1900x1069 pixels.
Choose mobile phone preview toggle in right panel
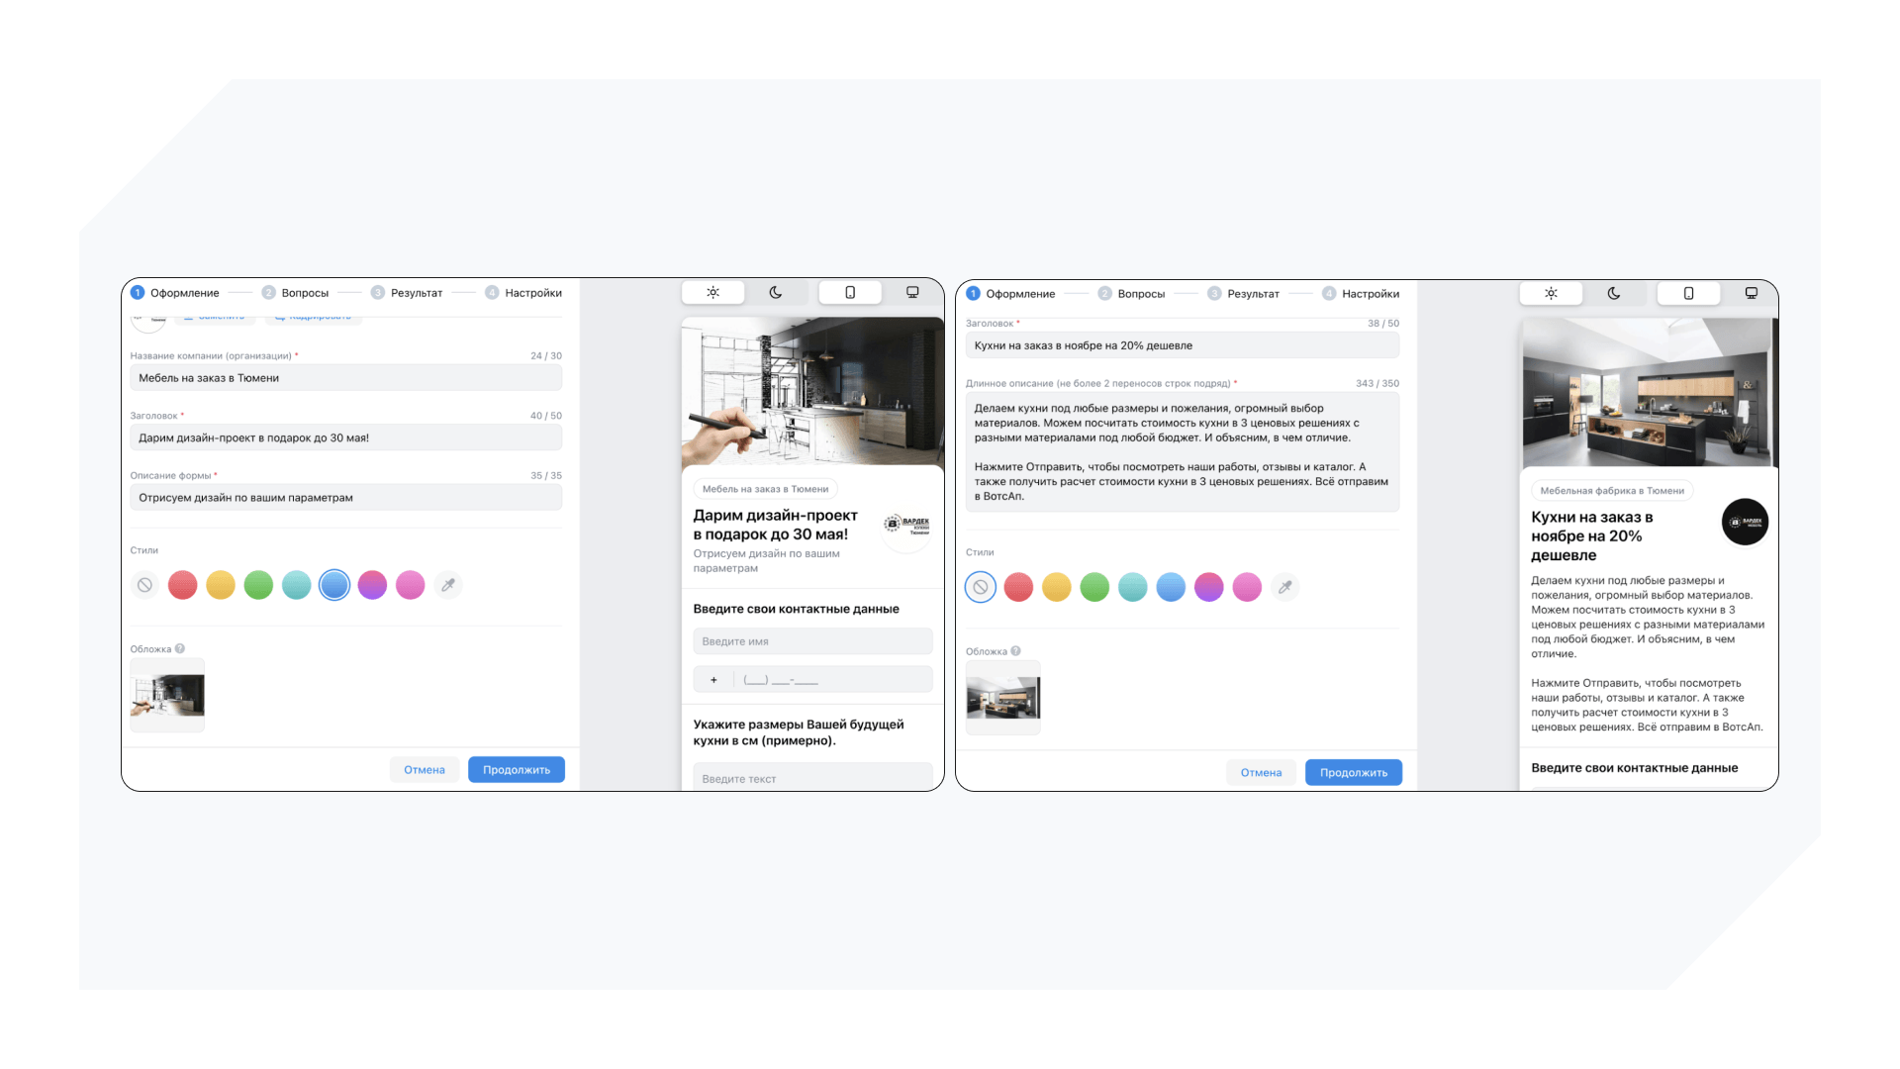[1688, 294]
